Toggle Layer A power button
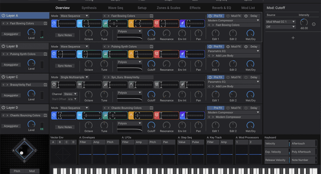The width and height of the screenshot is (321, 174). click(x=3, y=15)
